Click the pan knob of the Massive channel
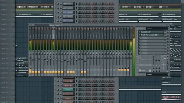Viewport: 184px width, 103px height. click(58, 98)
